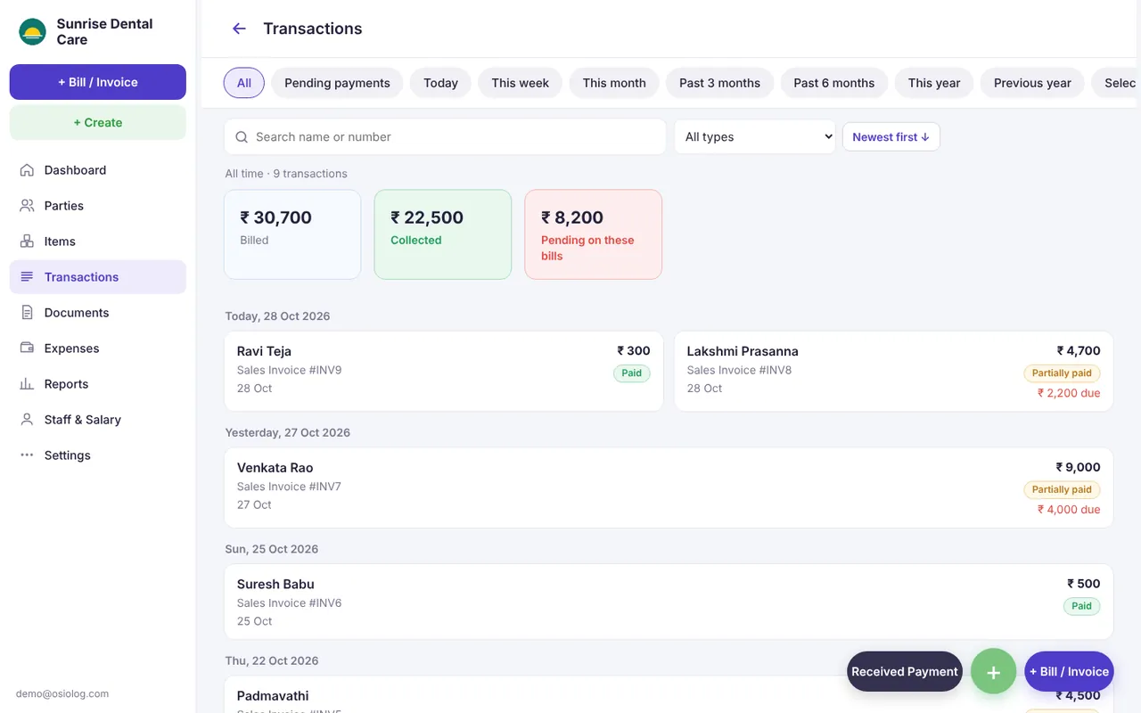Open Ravi Teja invoice #INV9
Viewport: 1141px width, 713px height.
pos(444,371)
